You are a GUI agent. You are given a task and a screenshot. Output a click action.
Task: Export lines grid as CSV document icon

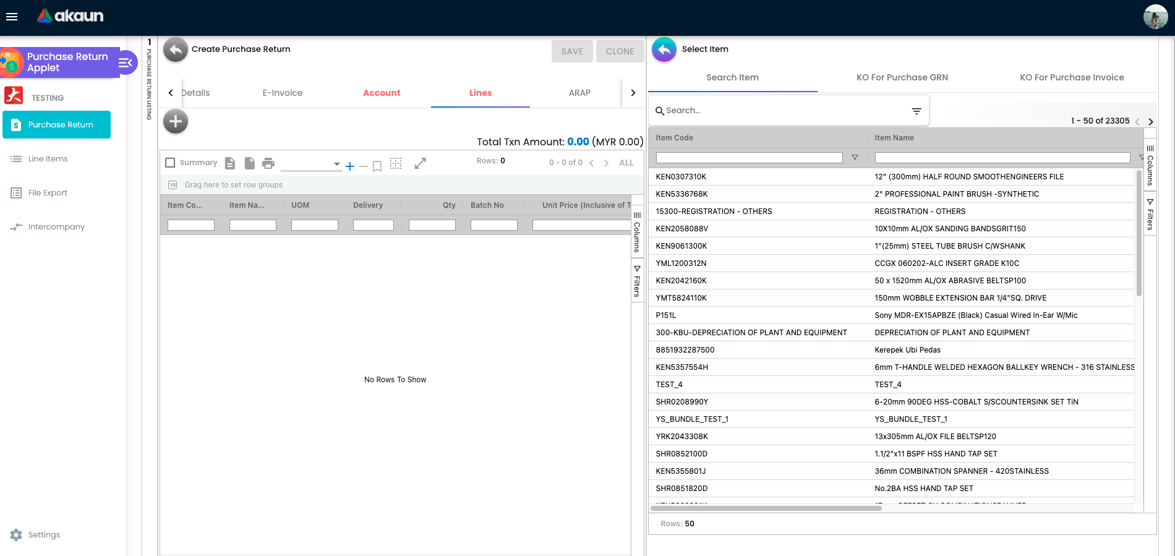(x=230, y=163)
